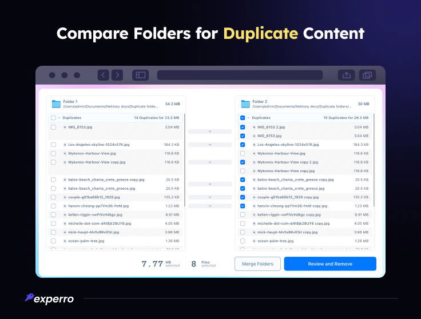Check mick-haupt file in Folder 1
This screenshot has height=319, width=421.
pyautogui.click(x=53, y=232)
